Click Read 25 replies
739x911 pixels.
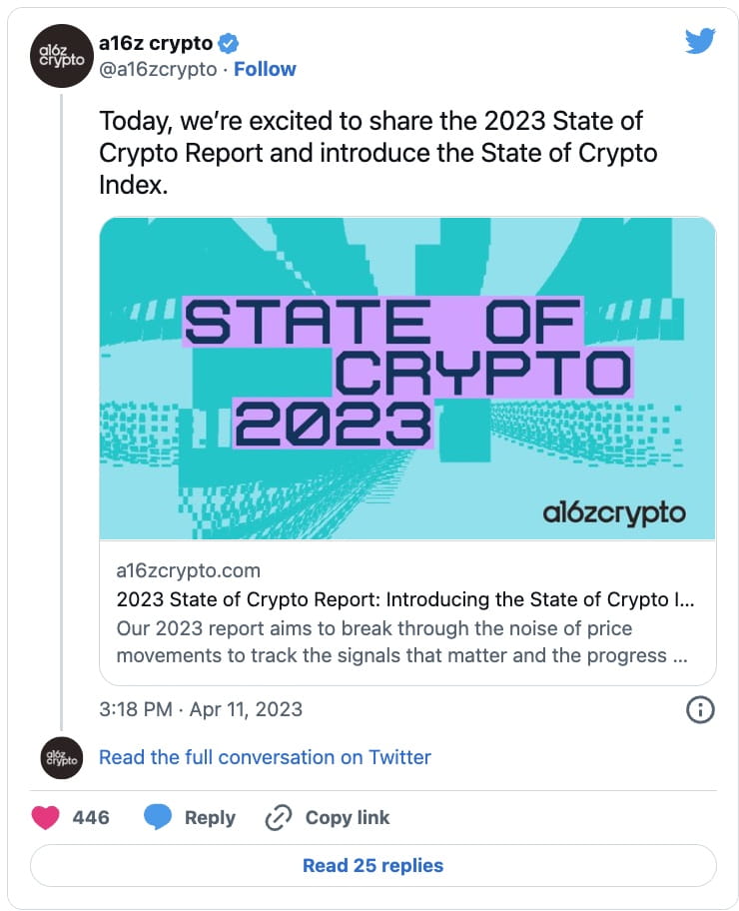(370, 865)
